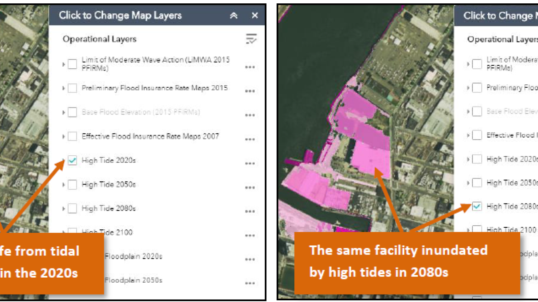Enable the High Tide 2050s checkbox in left panel
This screenshot has height=302, width=538.
click(73, 185)
